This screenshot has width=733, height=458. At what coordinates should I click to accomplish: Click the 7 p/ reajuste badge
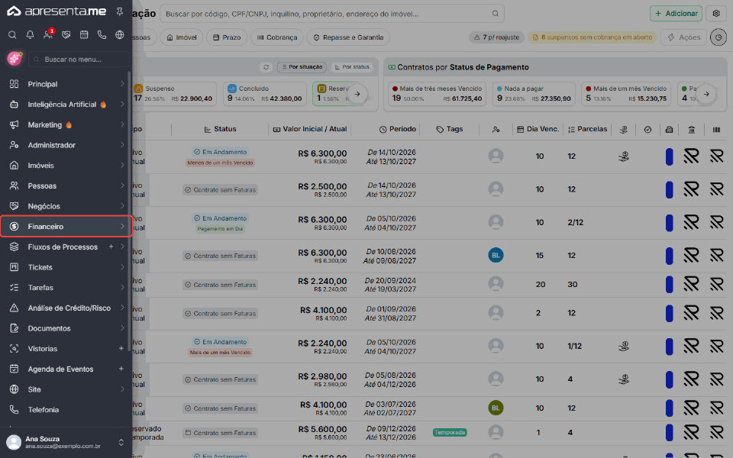tap(496, 37)
